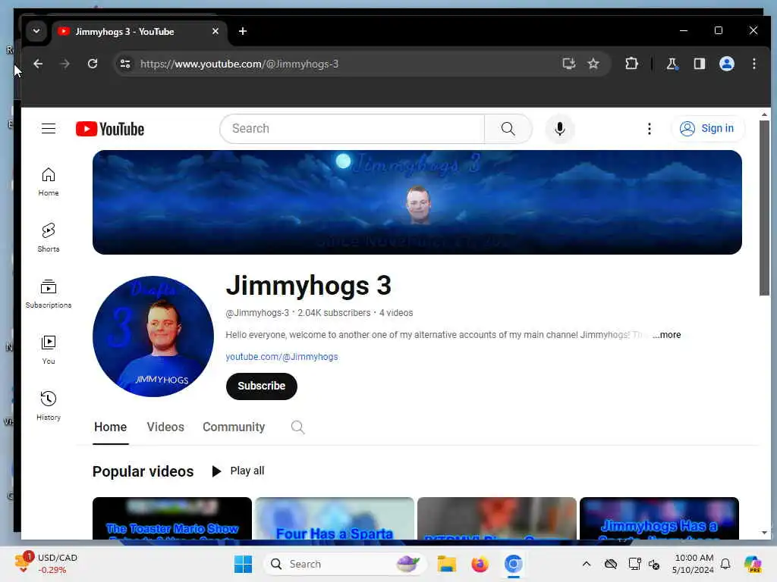The image size is (777, 582).
Task: Open the youtube.com/@Jimmyhogs link
Action: click(x=282, y=357)
